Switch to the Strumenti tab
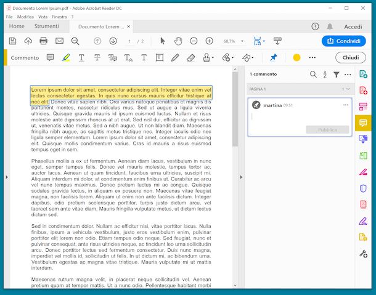 [x=46, y=26]
